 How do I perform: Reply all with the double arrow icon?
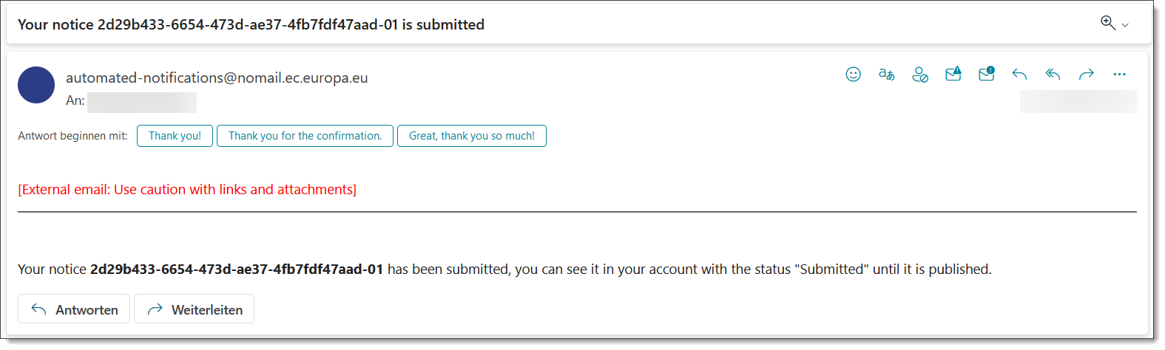(x=1053, y=74)
